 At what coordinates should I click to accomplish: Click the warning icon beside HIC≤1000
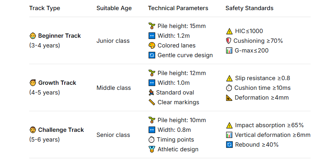point(229,31)
